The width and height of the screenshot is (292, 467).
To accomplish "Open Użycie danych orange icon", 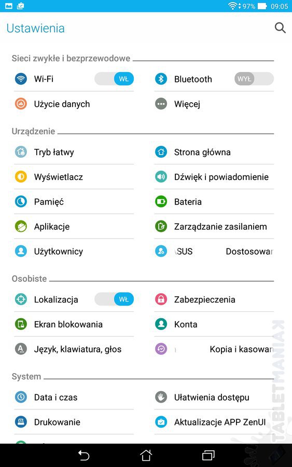I will [21, 104].
